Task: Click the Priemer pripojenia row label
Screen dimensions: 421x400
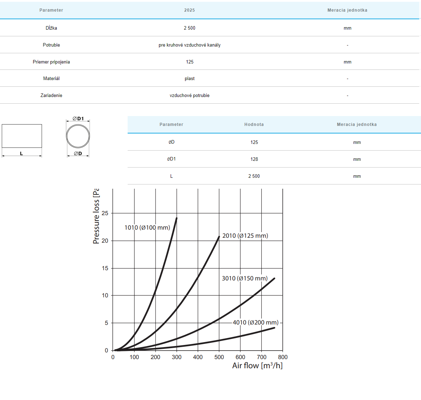Action: (x=51, y=62)
